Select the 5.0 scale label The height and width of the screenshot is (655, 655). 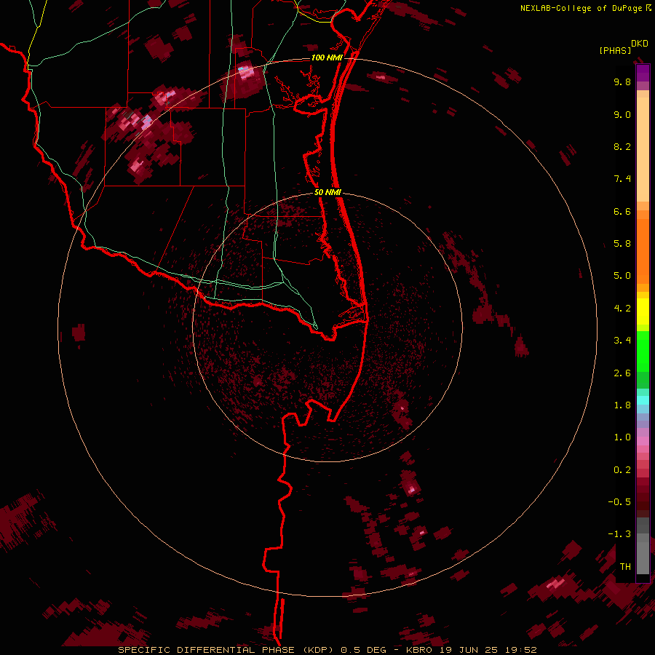tap(622, 276)
